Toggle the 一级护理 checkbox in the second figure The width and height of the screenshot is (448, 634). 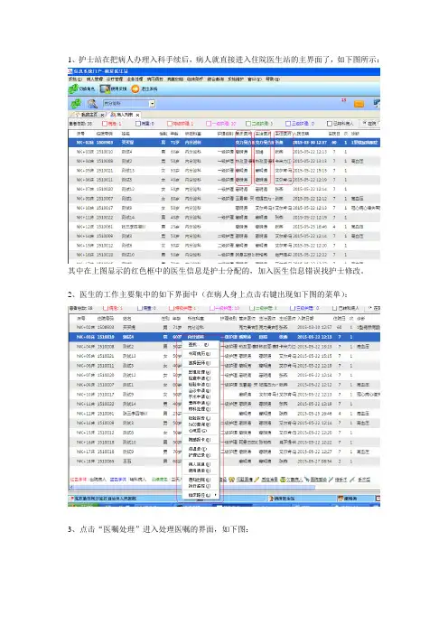[x=211, y=309]
